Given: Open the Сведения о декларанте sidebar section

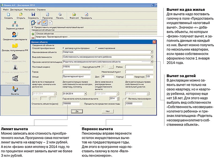Looking at the screenshot, I should point(15,36).
